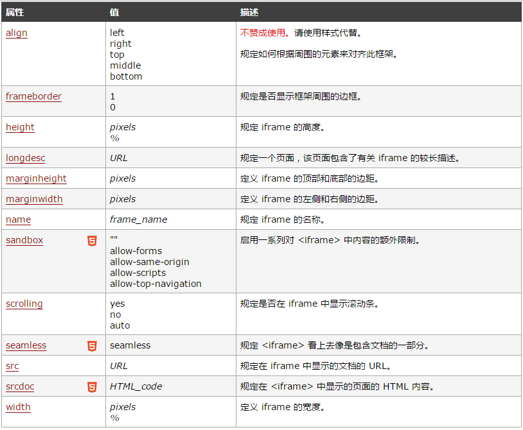Click 'URL' value in src row
The width and height of the screenshot is (523, 430).
pyautogui.click(x=119, y=366)
